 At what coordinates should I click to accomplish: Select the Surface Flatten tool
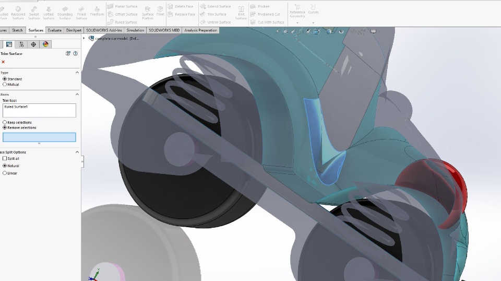click(148, 13)
